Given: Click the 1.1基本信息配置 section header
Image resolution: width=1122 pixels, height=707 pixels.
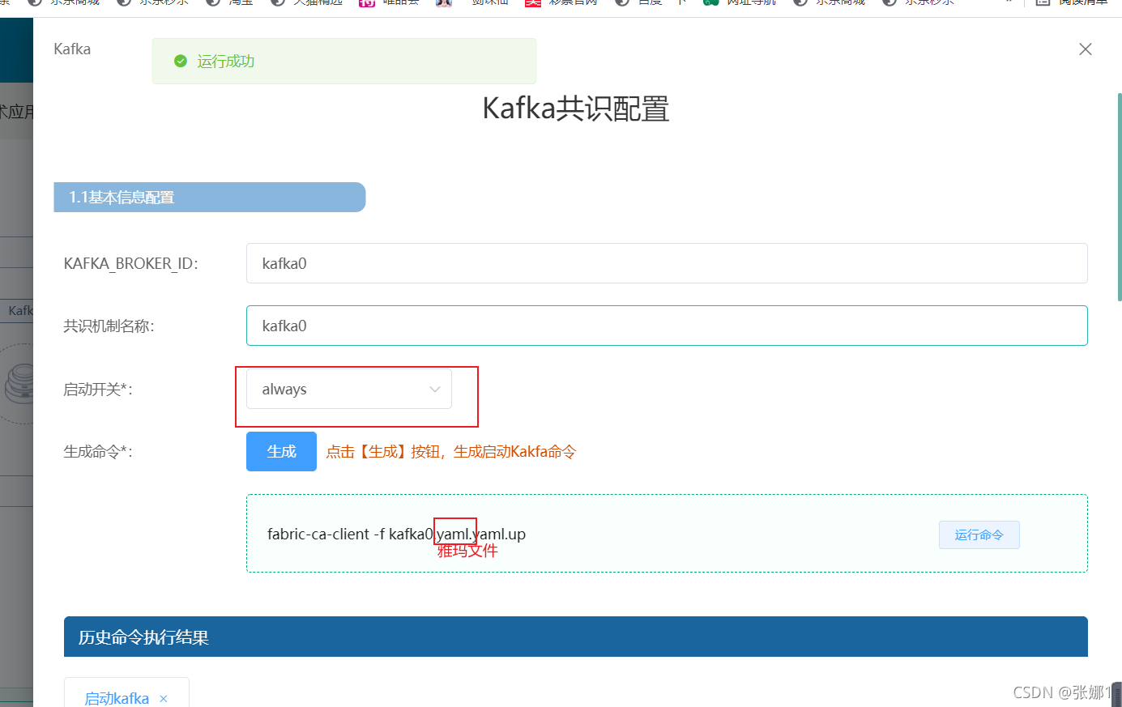Looking at the screenshot, I should tap(210, 198).
